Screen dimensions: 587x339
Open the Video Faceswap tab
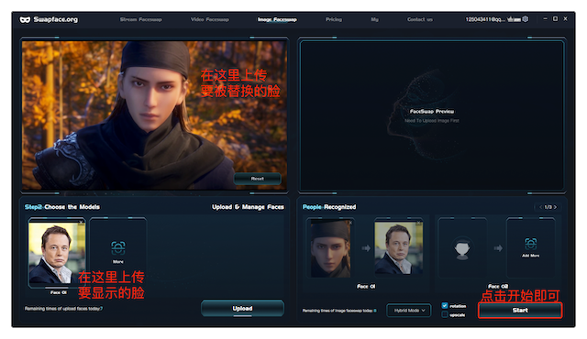pyautogui.click(x=210, y=19)
